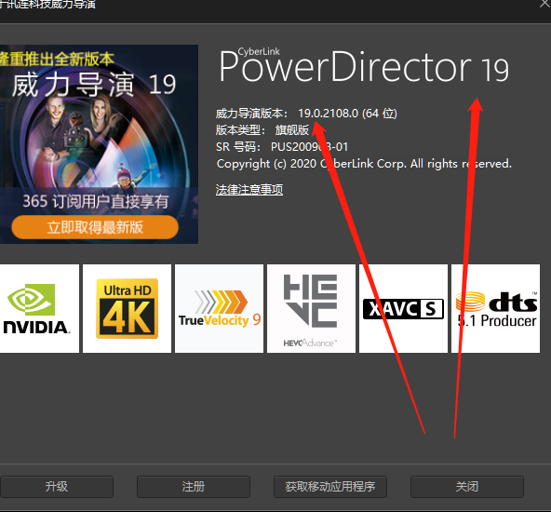Click the 365 订阅用户直接享有 banner text
The image size is (551, 512).
[95, 202]
